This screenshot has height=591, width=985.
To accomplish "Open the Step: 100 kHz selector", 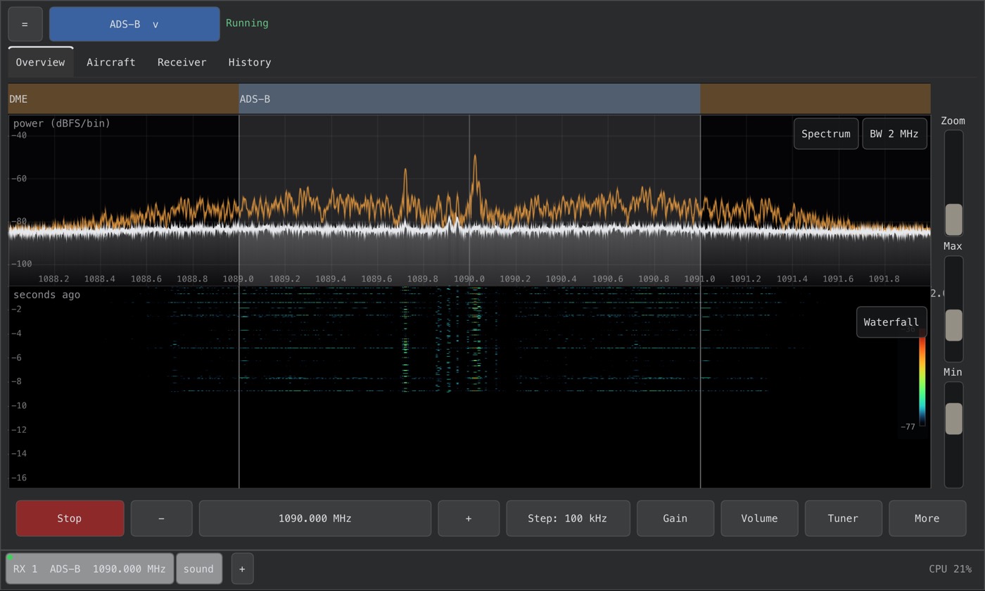I will click(568, 519).
